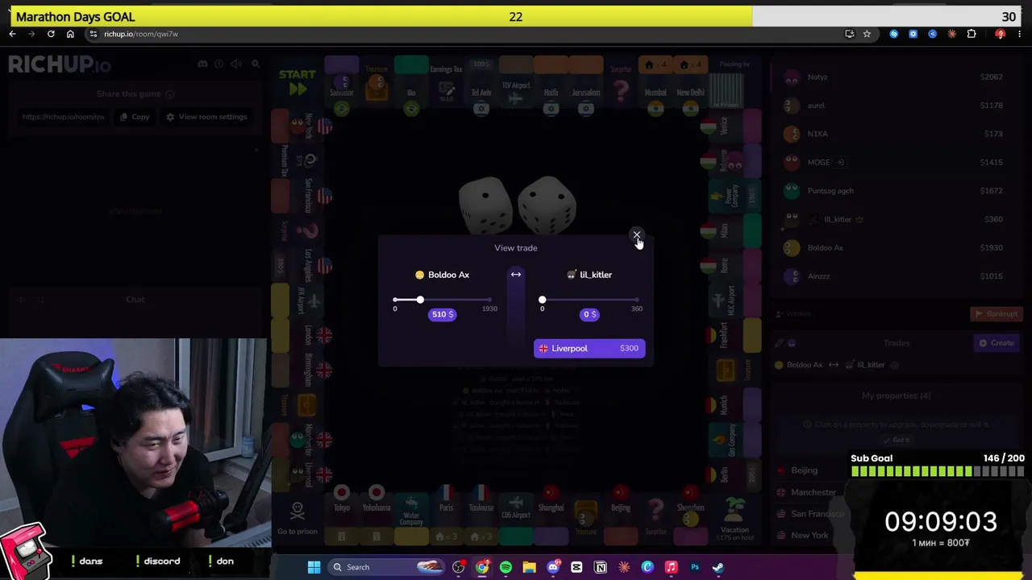
Task: Create a new trade
Action: point(997,343)
